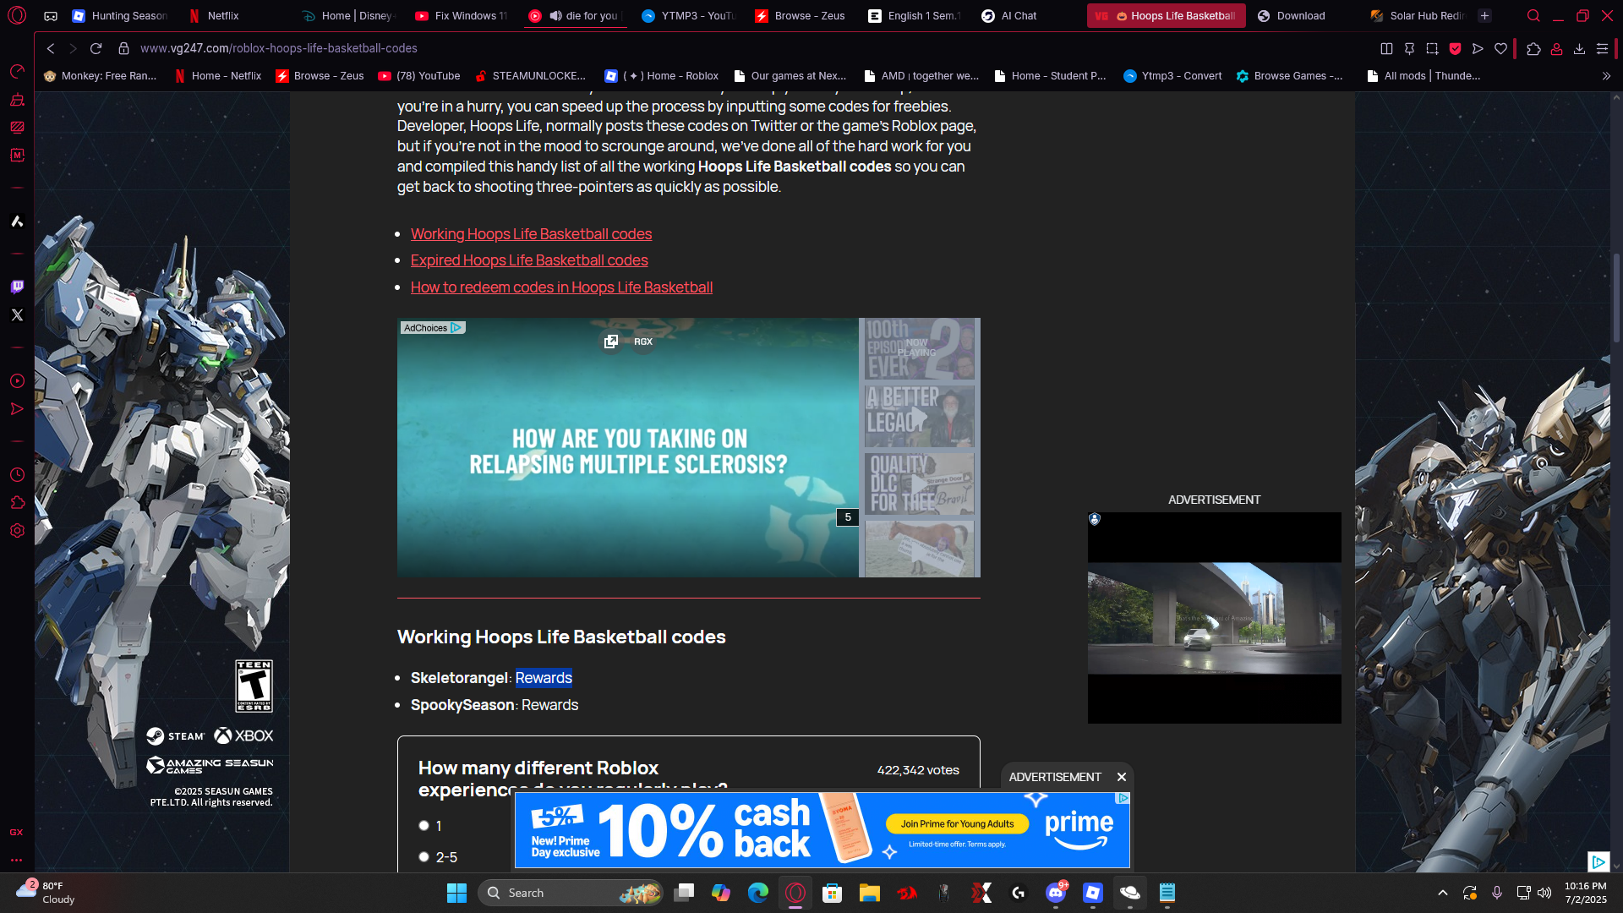Open the weather widget showing 80°F
This screenshot has height=913, width=1623.
point(46,893)
